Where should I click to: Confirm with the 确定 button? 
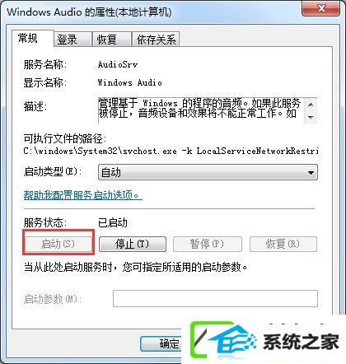coord(161,343)
